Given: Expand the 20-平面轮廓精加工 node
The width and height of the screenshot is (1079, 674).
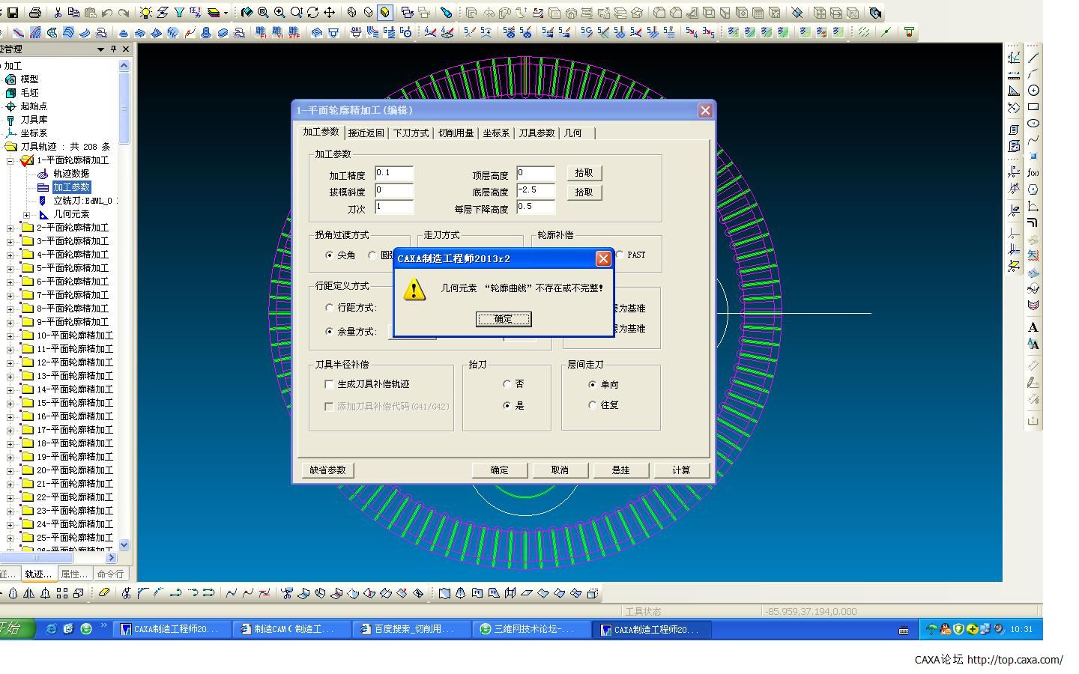Looking at the screenshot, I should 10,470.
